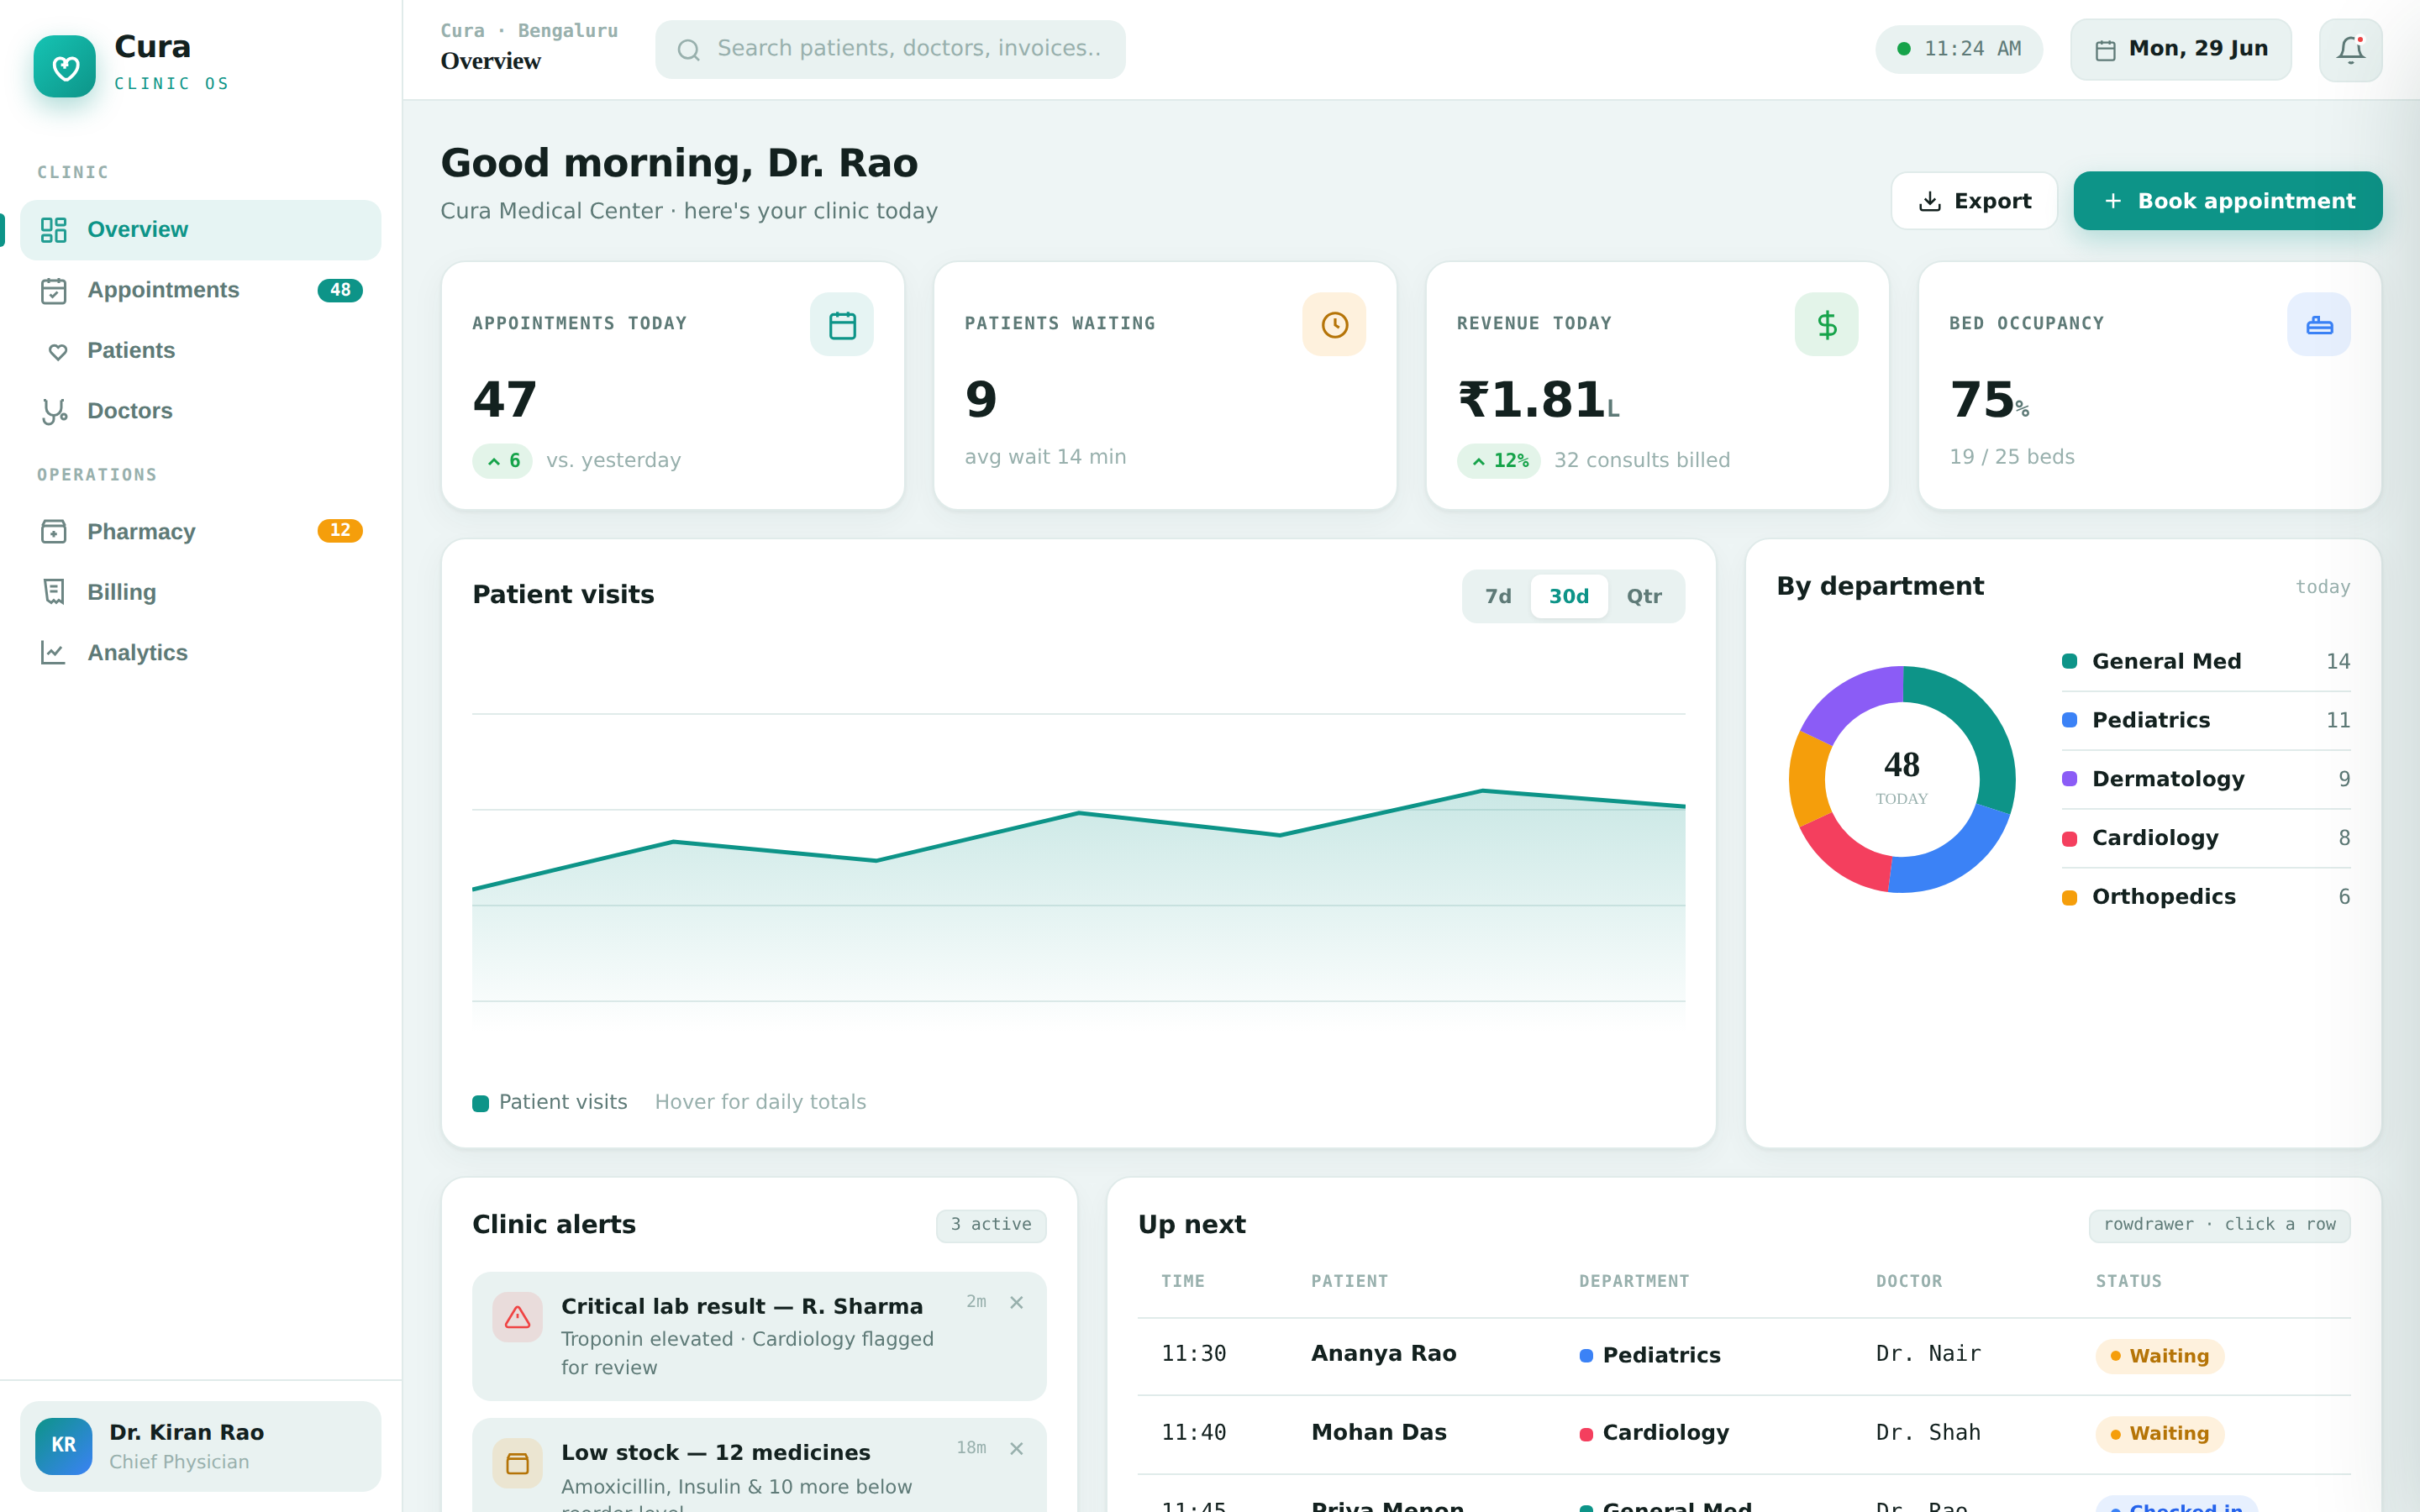Open the notifications bell
The height and width of the screenshot is (1512, 2420).
pos(2350,49)
